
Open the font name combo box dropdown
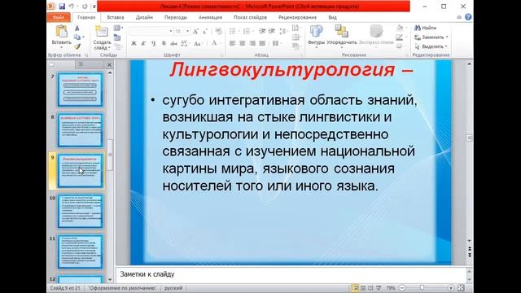(171, 31)
